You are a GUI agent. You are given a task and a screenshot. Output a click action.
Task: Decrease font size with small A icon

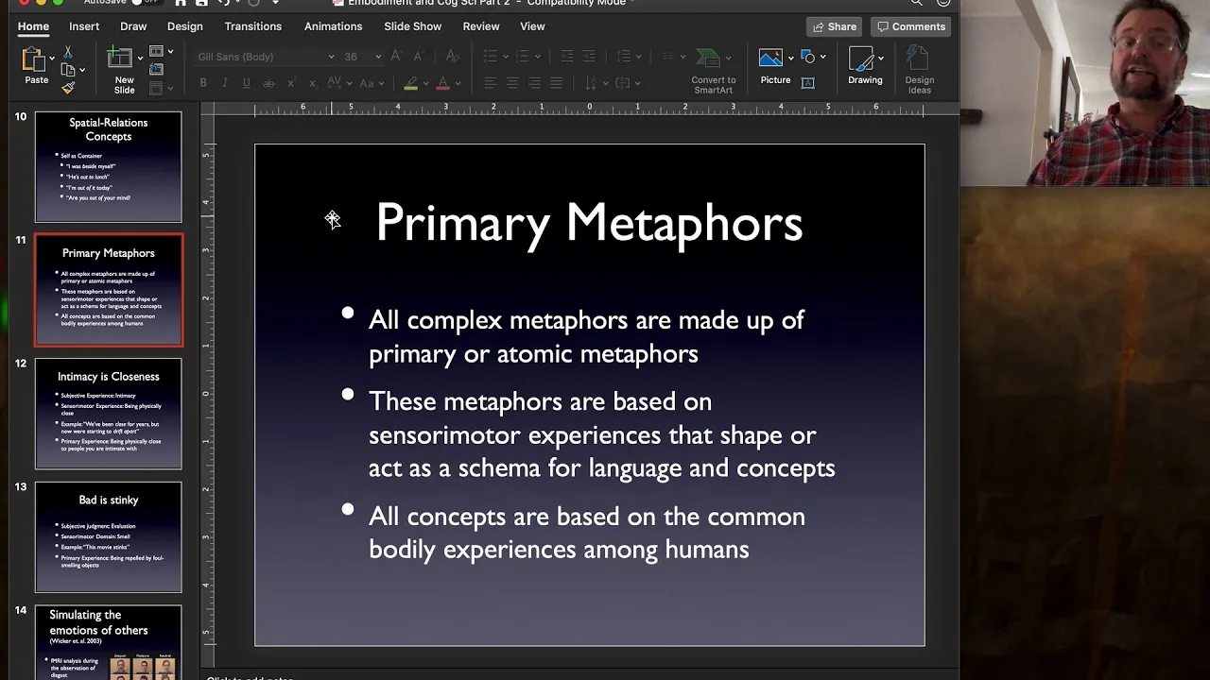(418, 57)
